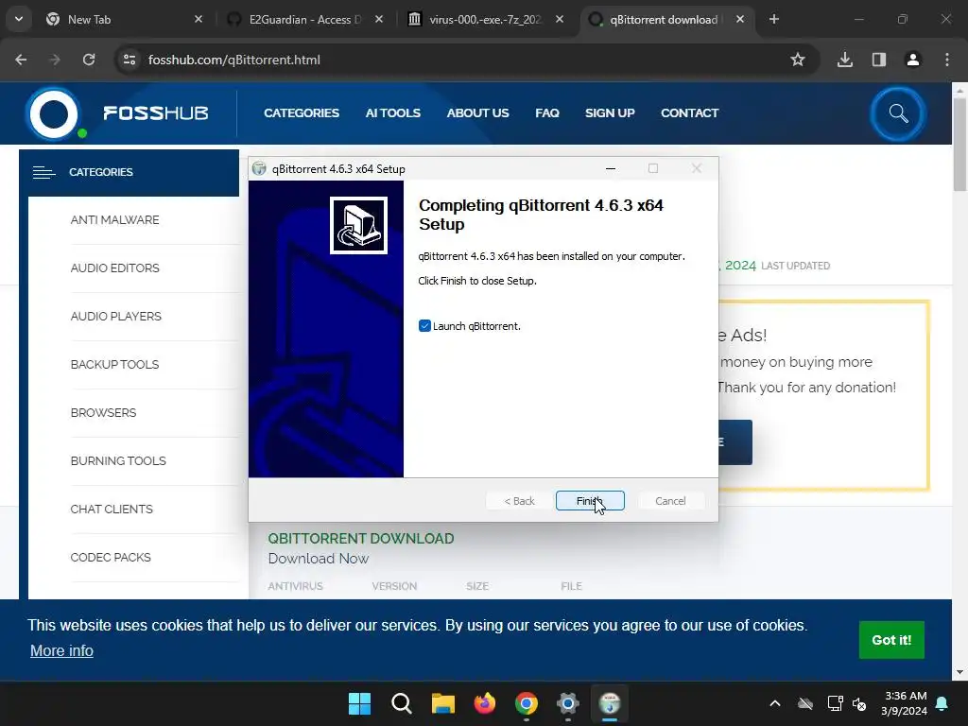Image resolution: width=968 pixels, height=726 pixels.
Task: Open network status tray icon
Action: click(835, 703)
